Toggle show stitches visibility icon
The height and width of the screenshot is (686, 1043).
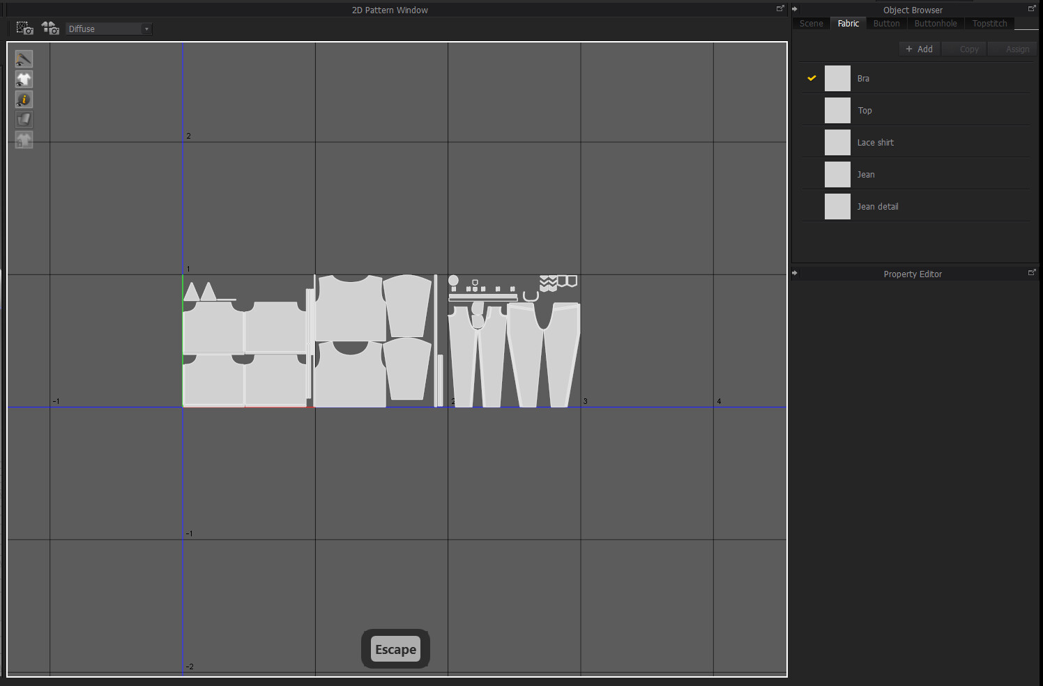click(x=24, y=59)
